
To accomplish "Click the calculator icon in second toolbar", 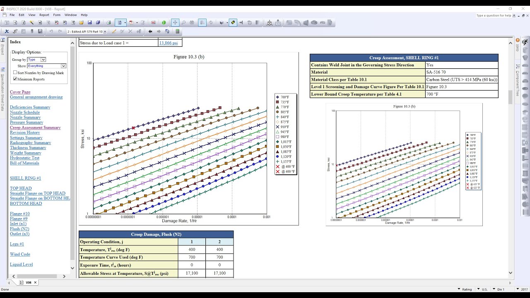I will click(177, 31).
